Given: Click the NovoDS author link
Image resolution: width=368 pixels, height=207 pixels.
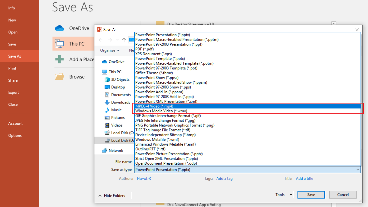Looking at the screenshot, I should (144, 179).
